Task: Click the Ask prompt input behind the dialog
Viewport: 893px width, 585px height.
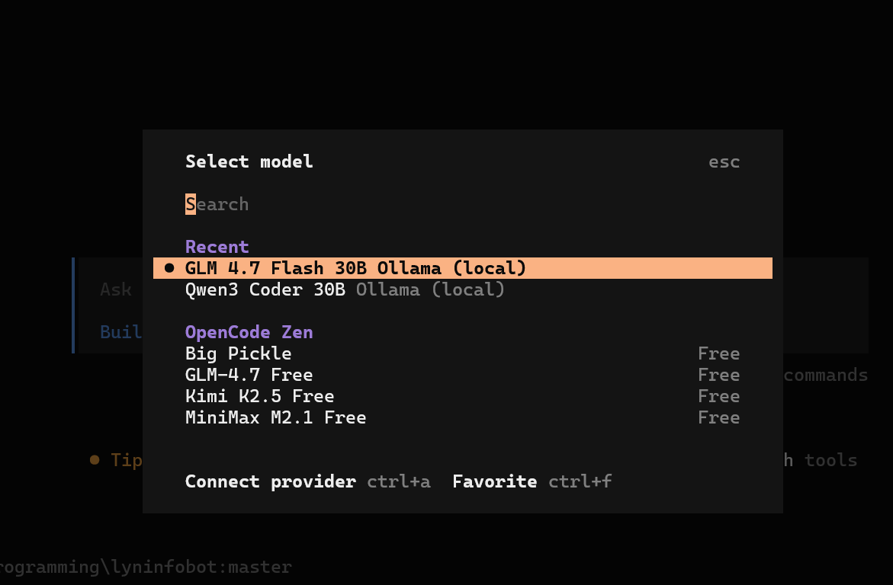Action: [116, 289]
